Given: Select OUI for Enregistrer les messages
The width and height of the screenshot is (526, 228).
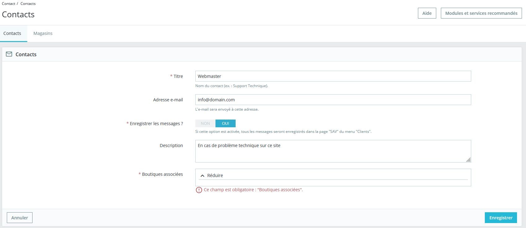Looking at the screenshot, I should 225,124.
